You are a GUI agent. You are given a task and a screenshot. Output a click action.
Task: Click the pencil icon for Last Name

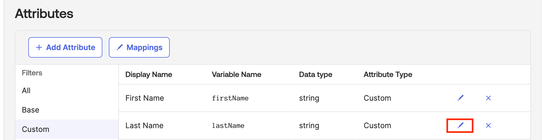pyautogui.click(x=460, y=125)
